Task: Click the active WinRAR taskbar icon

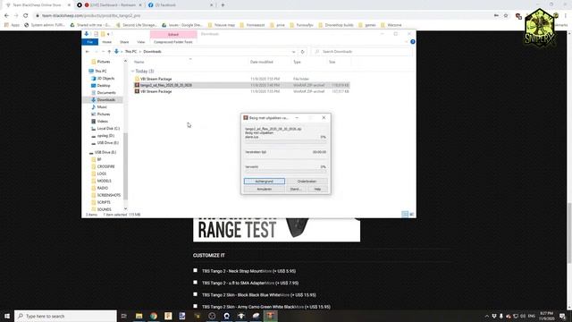Action: pyautogui.click(x=270, y=316)
